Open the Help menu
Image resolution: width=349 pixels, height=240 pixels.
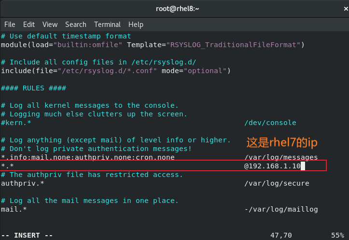click(x=136, y=25)
